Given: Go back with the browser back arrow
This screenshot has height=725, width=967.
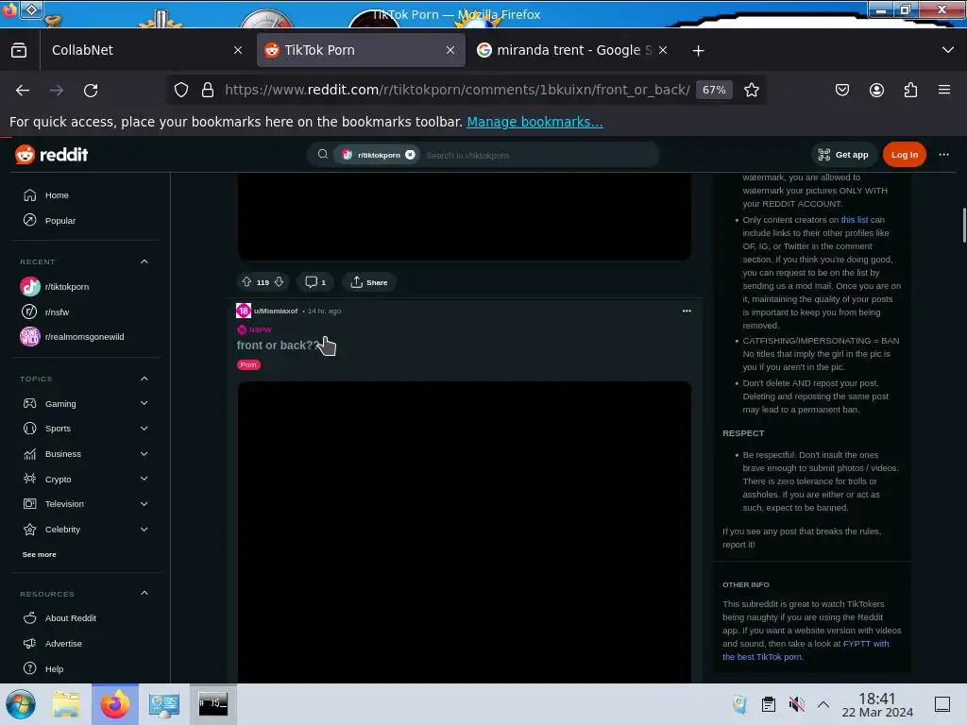Looking at the screenshot, I should pos(23,90).
